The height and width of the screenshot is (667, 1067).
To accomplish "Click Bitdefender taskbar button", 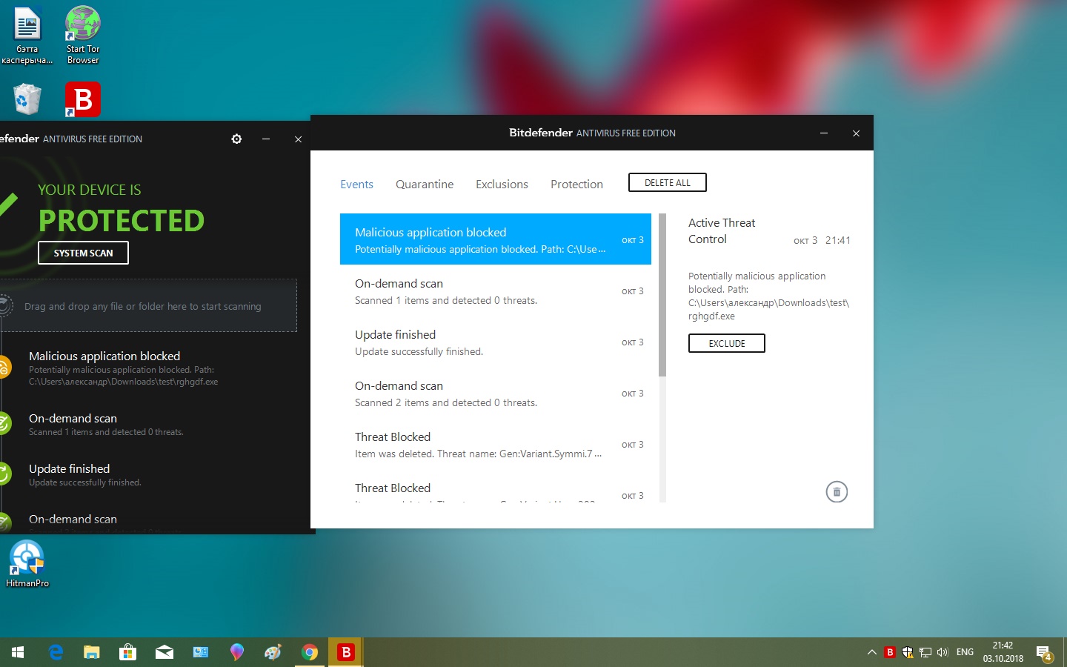I will [345, 652].
